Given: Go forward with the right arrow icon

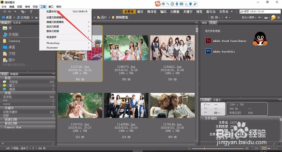Looking at the screenshot, I should tap(10, 12).
